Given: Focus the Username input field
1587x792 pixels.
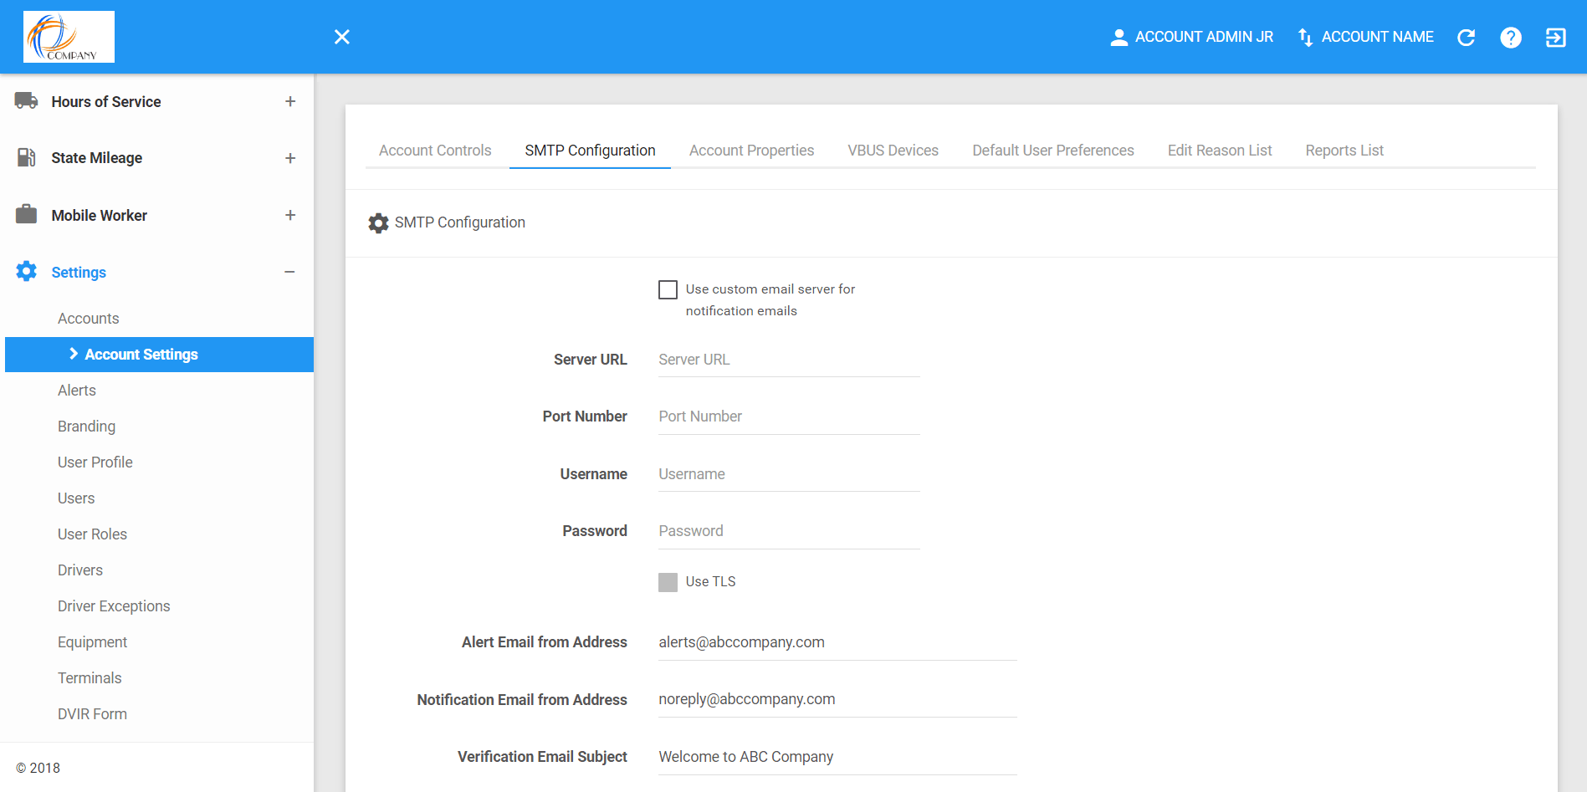Looking at the screenshot, I should pos(789,474).
